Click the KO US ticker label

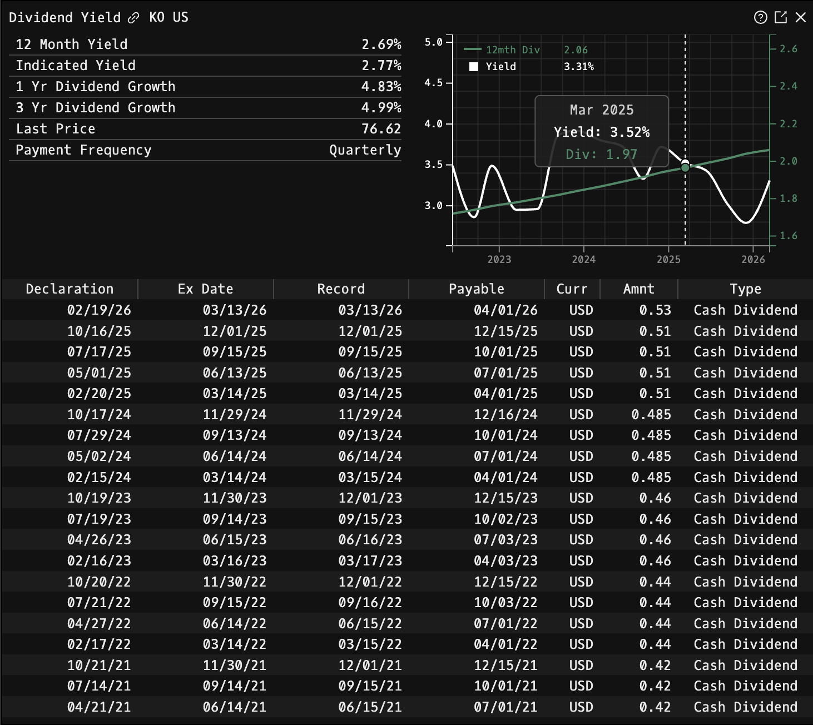(x=168, y=17)
